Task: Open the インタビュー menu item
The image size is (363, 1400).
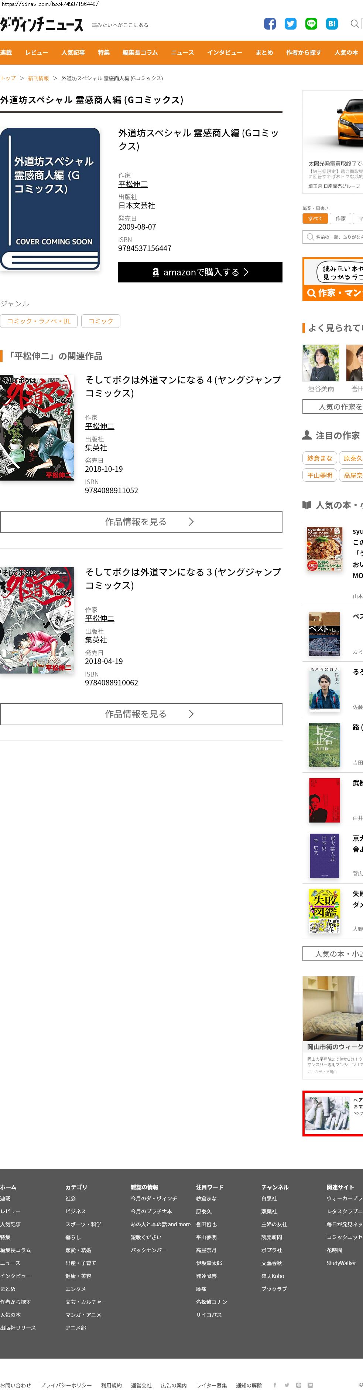Action: click(x=225, y=53)
